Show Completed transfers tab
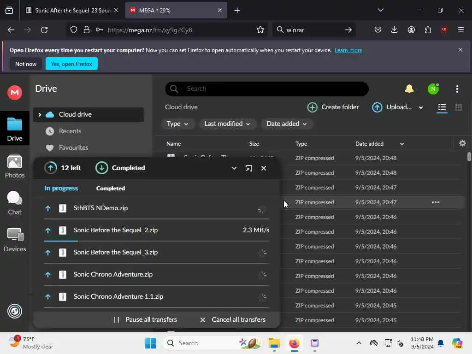Viewport: 472px width, 354px height. pos(111,189)
